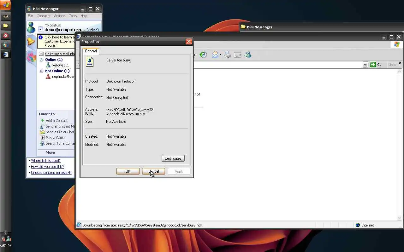Collapse the Not Online (1) contact group
This screenshot has width=404, height=252.
coord(41,71)
